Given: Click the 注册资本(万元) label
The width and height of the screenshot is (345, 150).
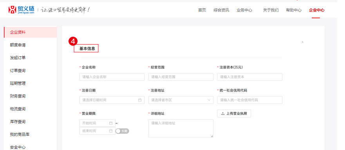Looking at the screenshot, I should point(231,67).
